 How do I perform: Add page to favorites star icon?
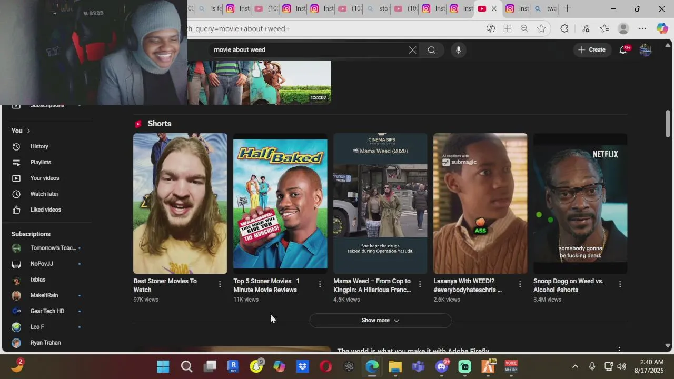[x=541, y=28]
